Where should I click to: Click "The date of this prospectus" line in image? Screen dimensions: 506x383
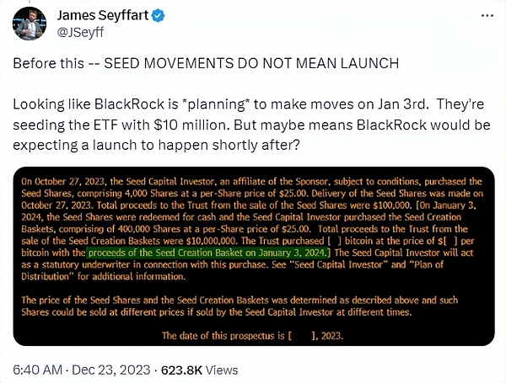pos(252,336)
